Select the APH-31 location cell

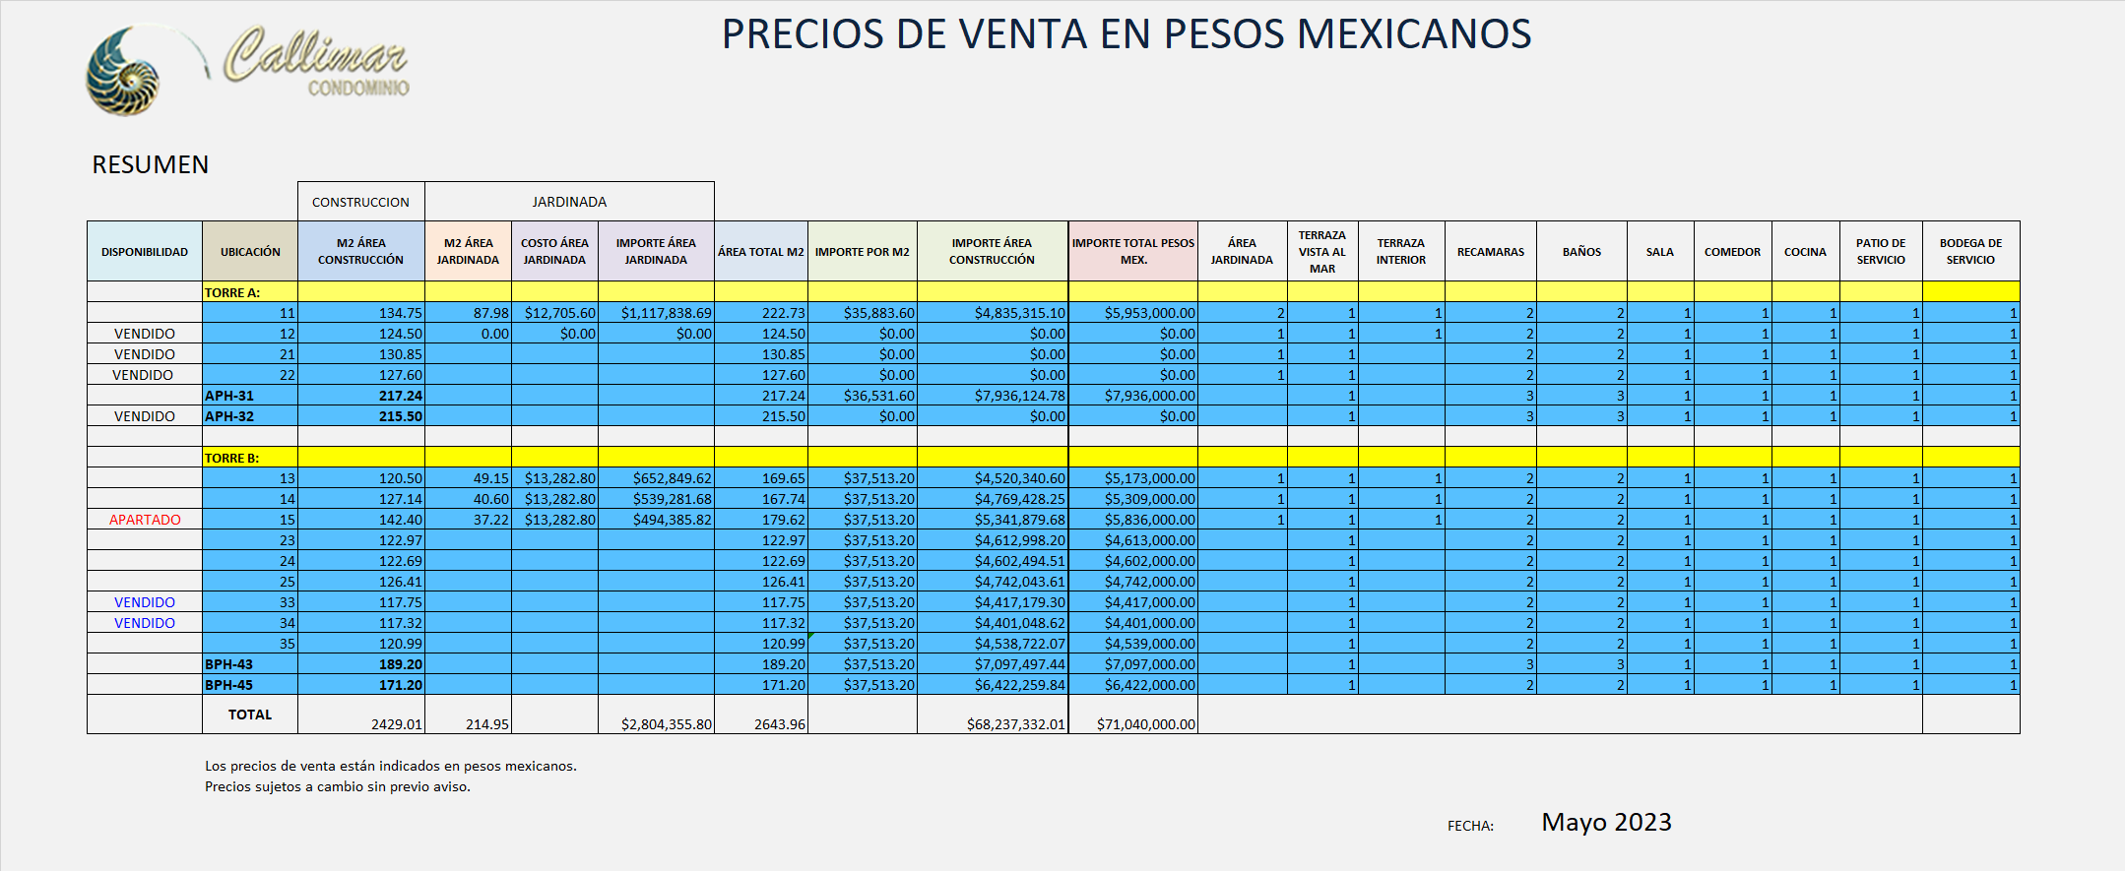[229, 396]
